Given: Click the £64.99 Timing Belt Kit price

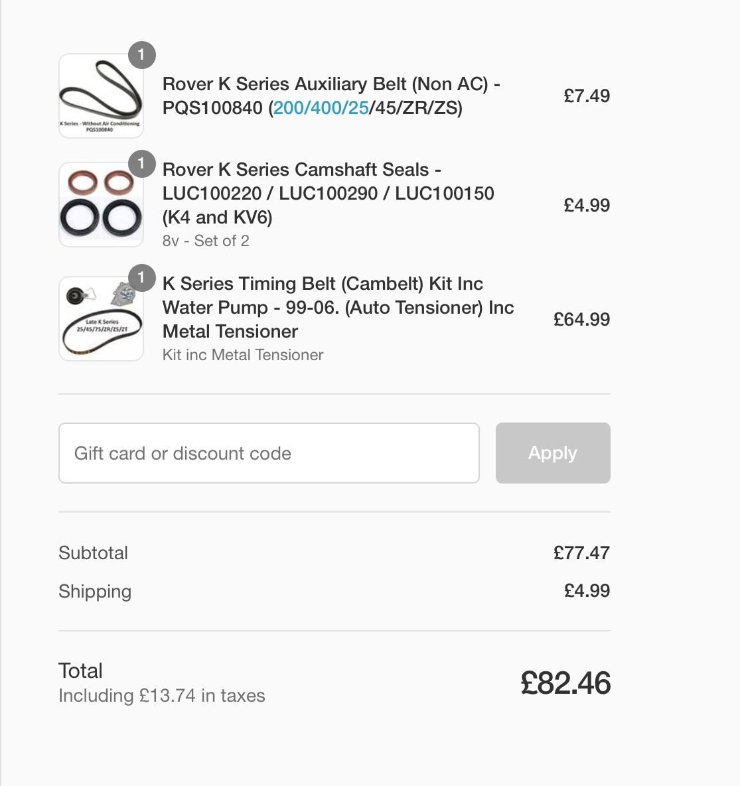Looking at the screenshot, I should click(x=581, y=319).
